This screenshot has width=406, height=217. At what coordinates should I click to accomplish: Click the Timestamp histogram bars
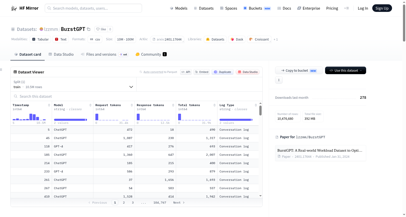[x=29, y=117]
